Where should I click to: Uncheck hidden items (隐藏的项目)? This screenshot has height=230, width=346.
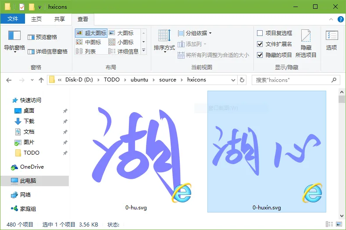275,55
